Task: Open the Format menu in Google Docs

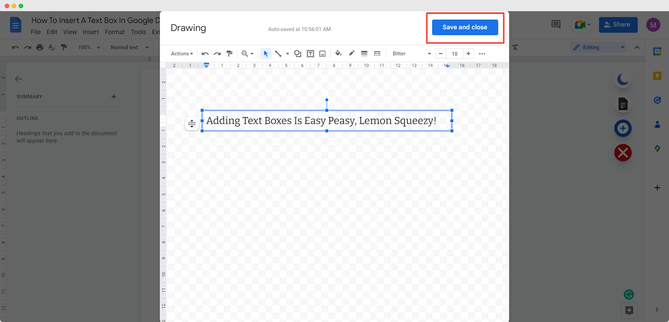Action: pos(115,32)
